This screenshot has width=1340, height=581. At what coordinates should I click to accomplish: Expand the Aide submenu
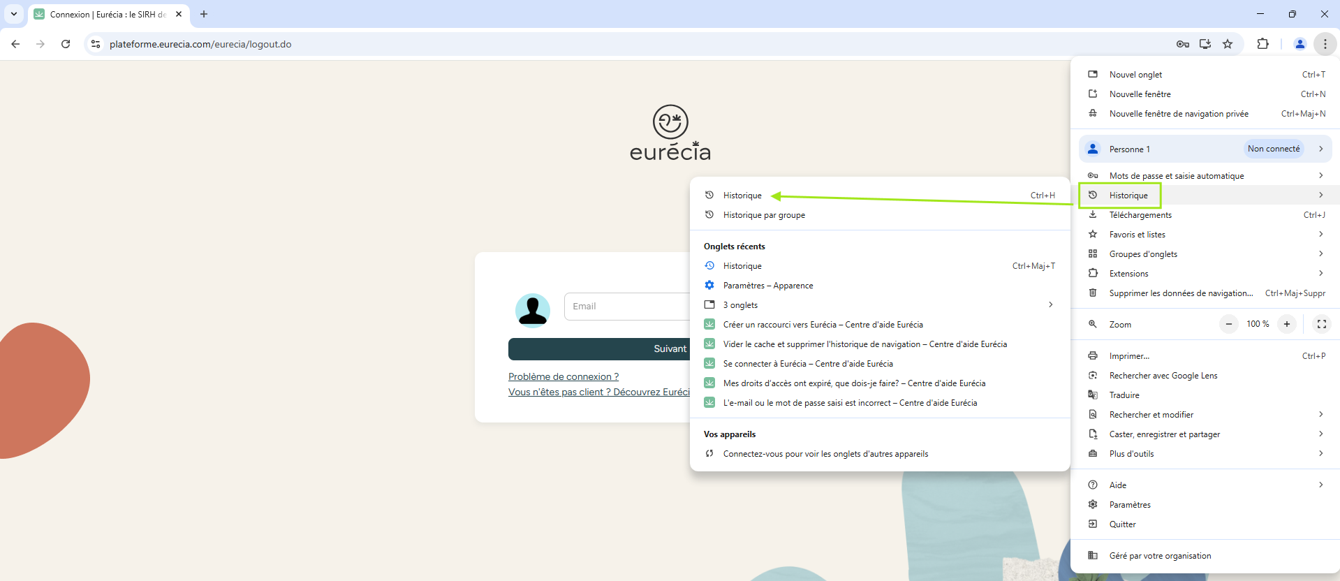(1205, 485)
